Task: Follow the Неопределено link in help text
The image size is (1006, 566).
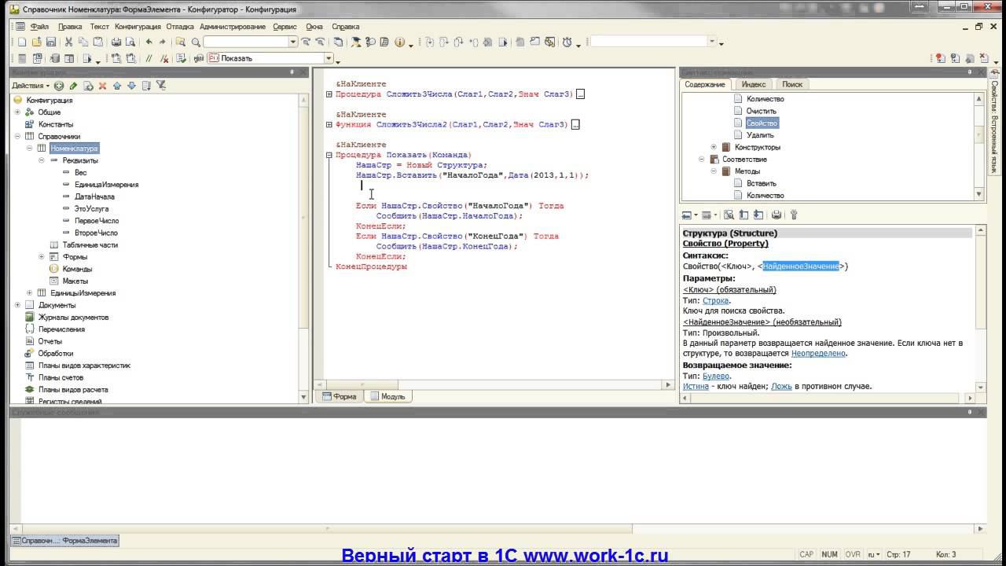Action: click(818, 354)
